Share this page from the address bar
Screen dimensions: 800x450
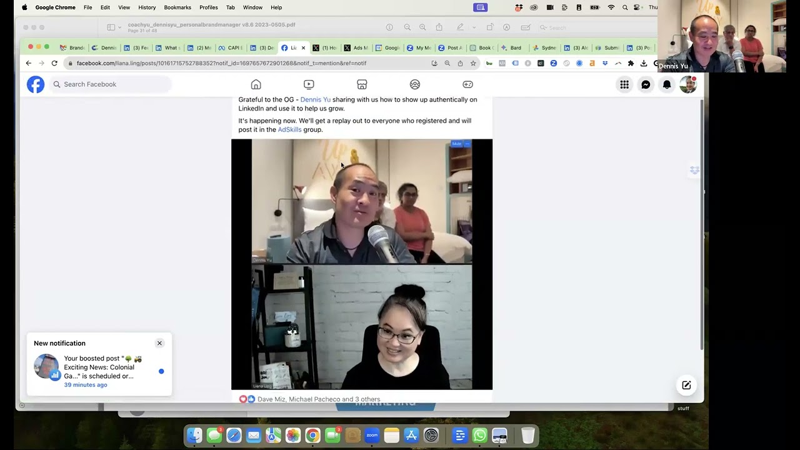(460, 63)
